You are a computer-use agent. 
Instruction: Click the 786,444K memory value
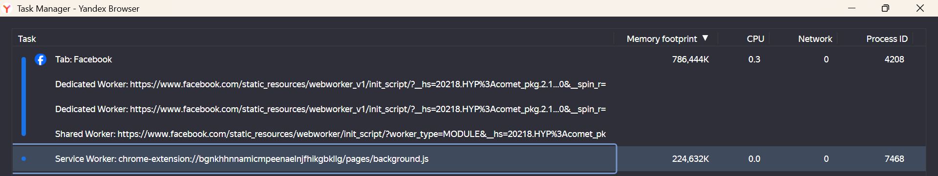[690, 59]
